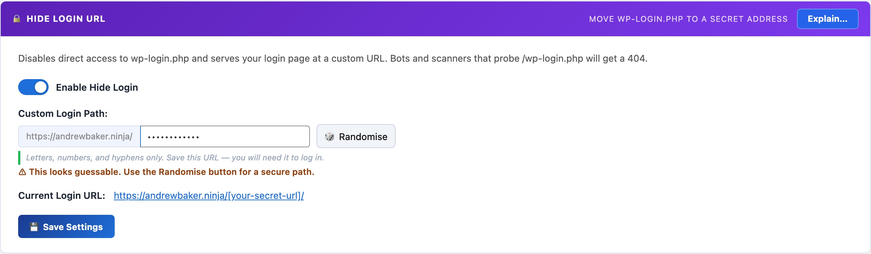This screenshot has height=254, width=871.
Task: Click the guessable path warning message
Action: (172, 172)
